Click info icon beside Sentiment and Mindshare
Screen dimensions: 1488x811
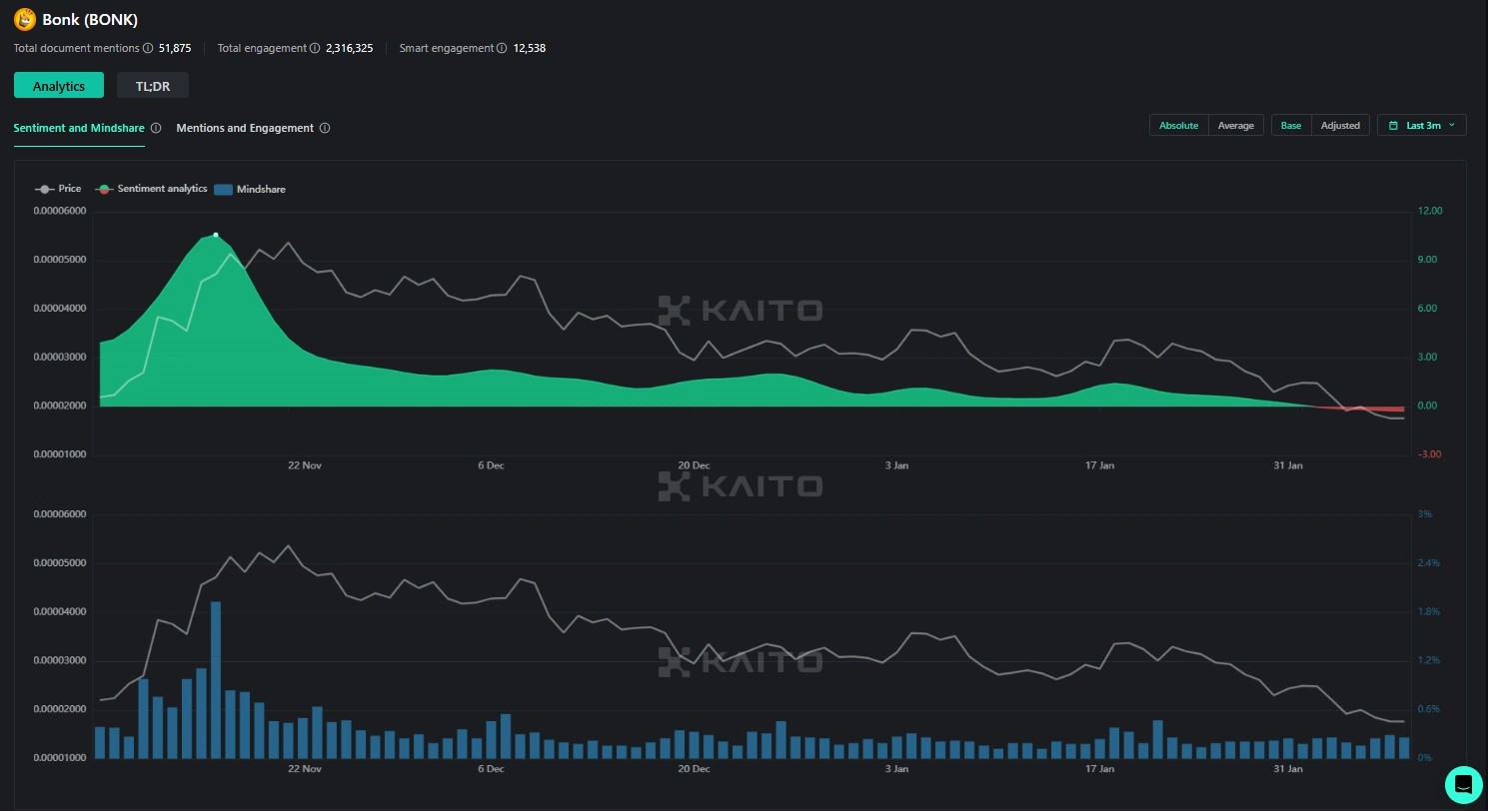[x=156, y=128]
